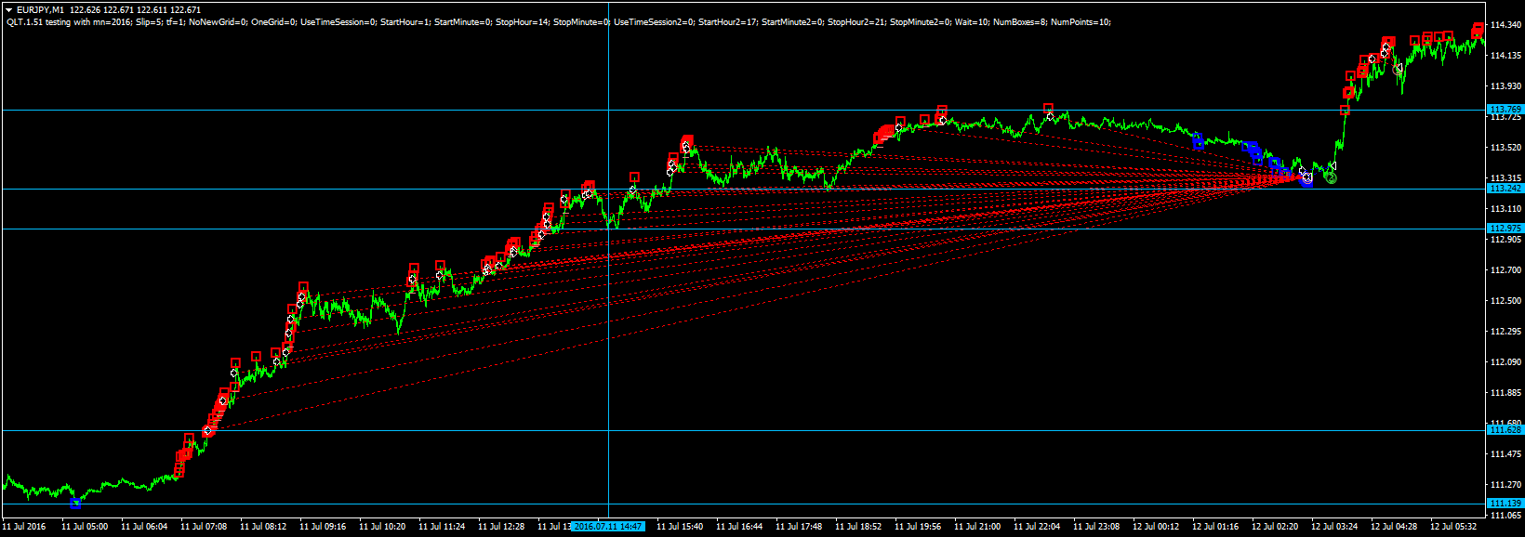1525x537 pixels.
Task: Click the 2016.07.11 14:47 vertical line time tag
Action: [x=608, y=527]
